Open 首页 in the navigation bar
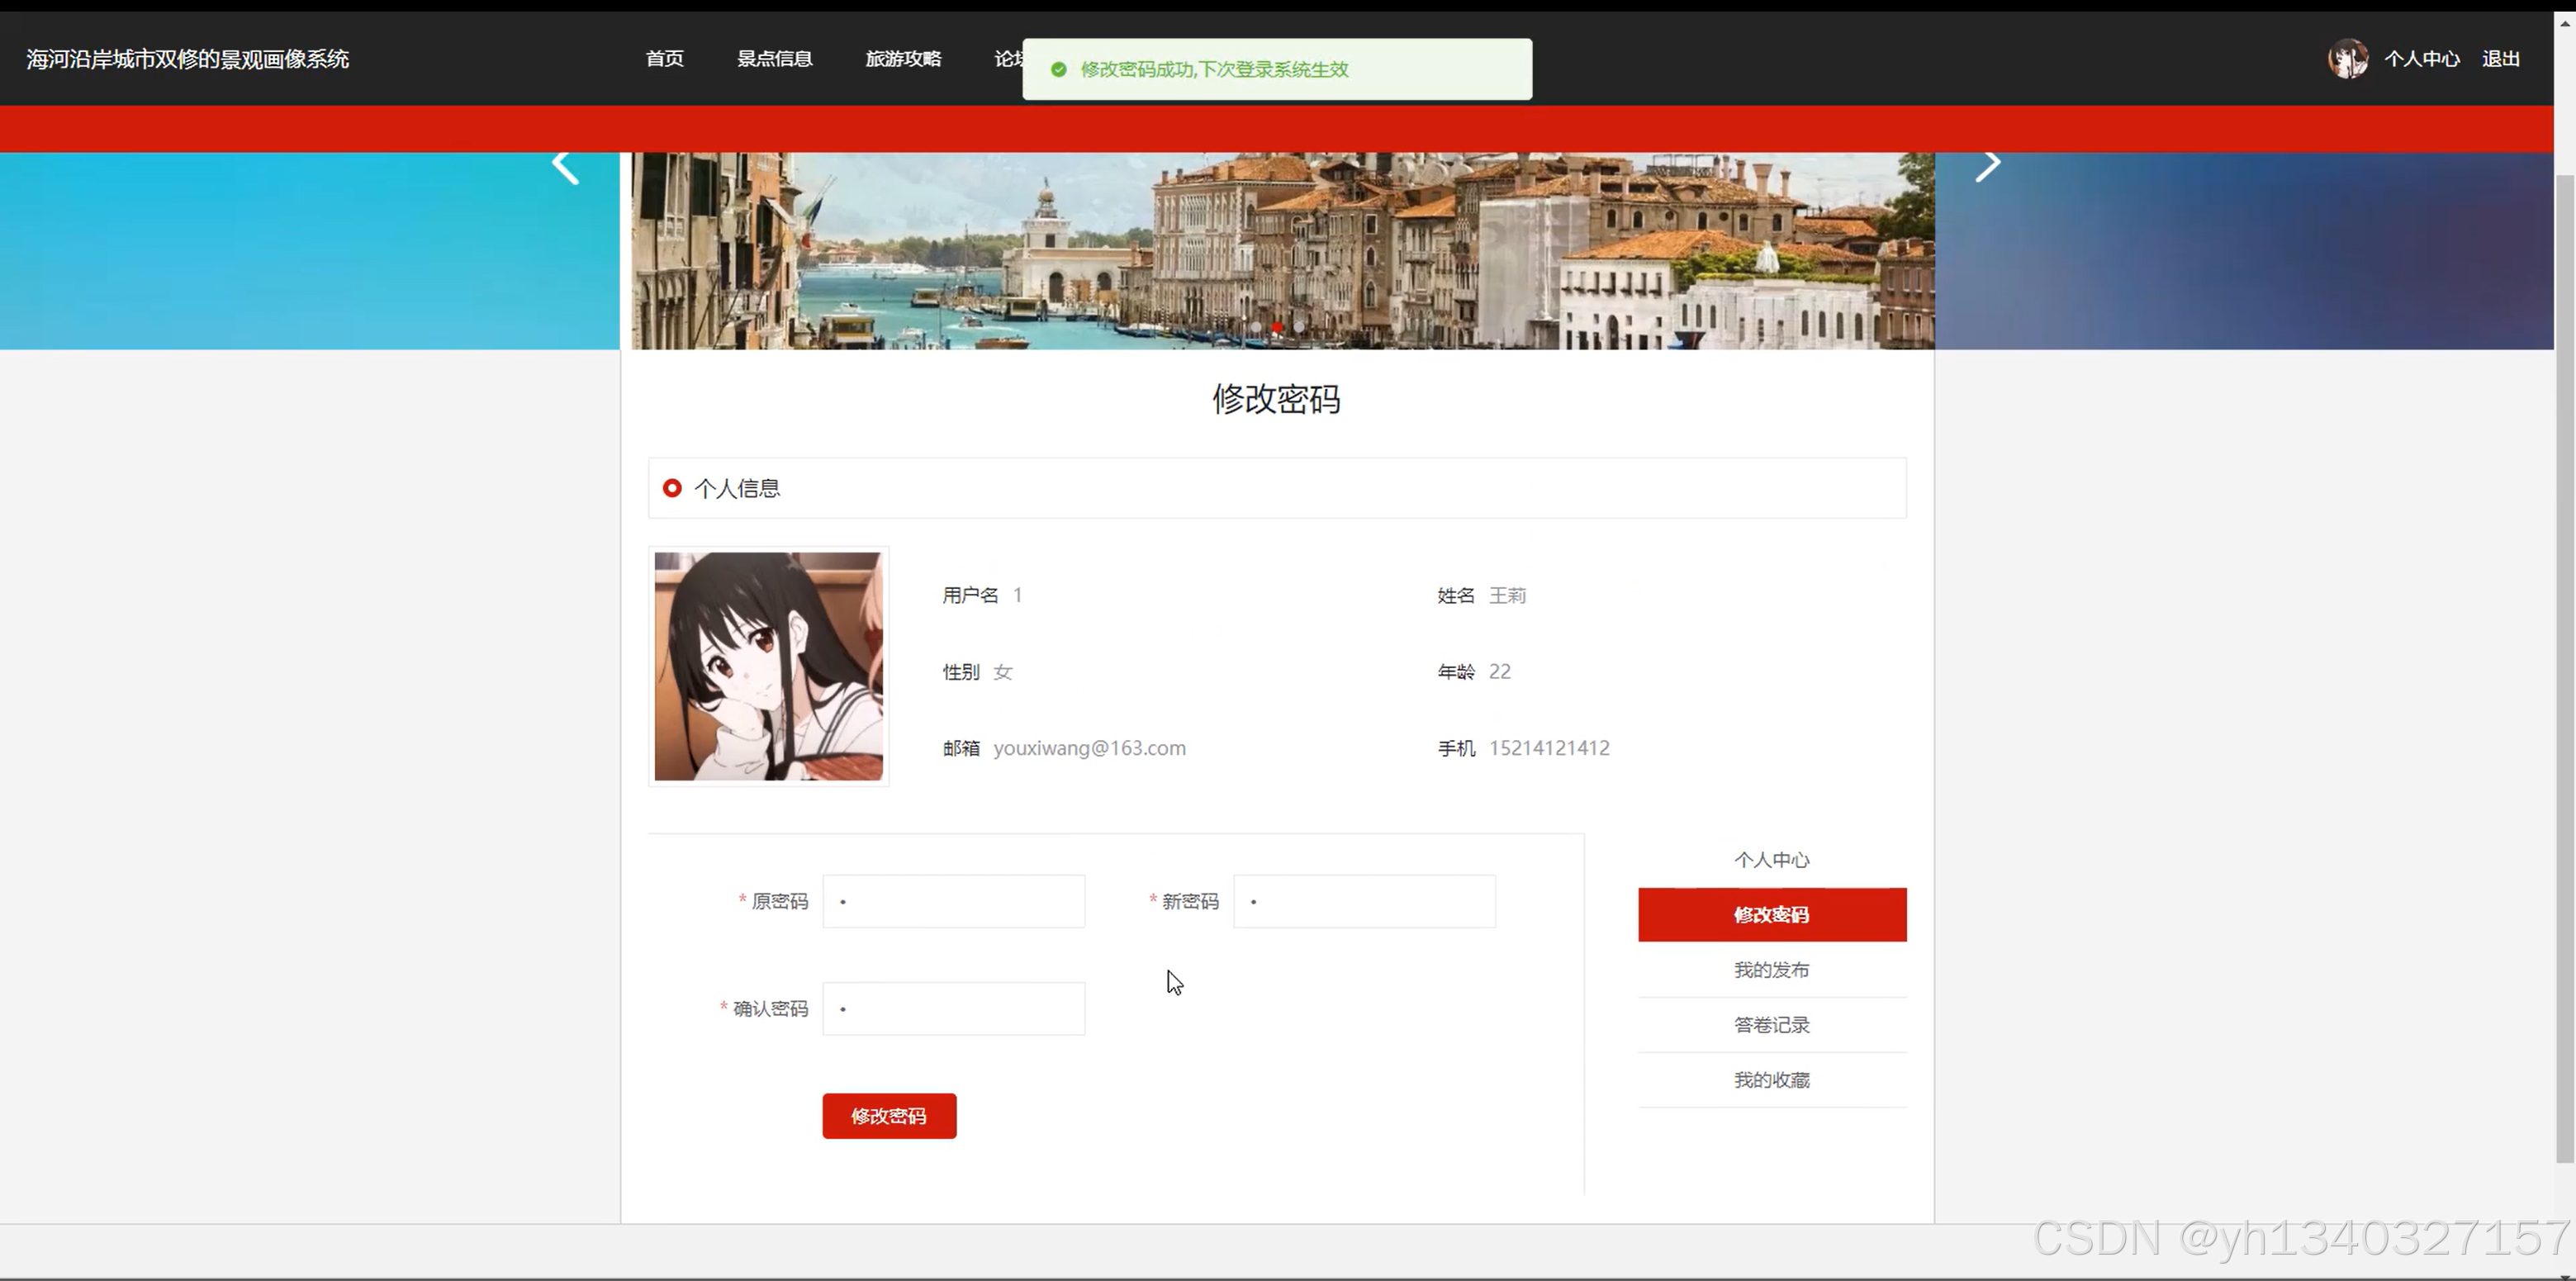 click(x=664, y=59)
